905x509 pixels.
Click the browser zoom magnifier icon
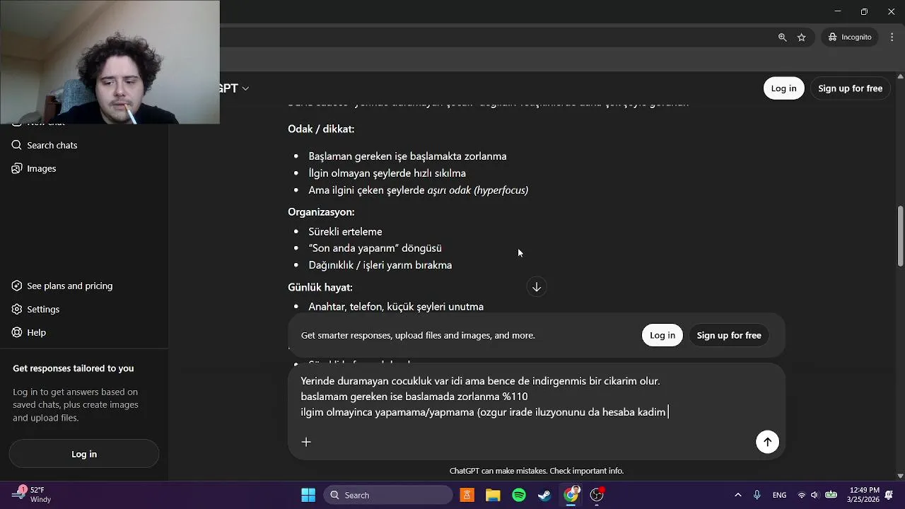coord(782,37)
